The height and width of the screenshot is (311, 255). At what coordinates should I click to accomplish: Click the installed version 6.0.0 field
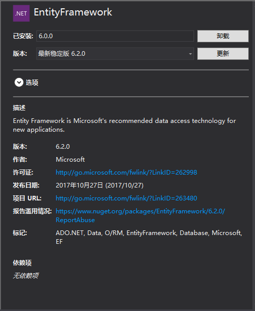(115, 36)
